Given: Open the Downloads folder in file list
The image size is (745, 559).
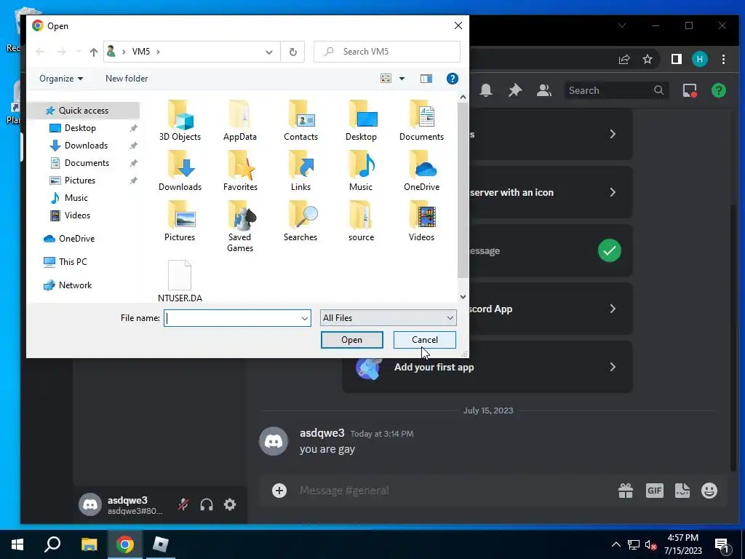Looking at the screenshot, I should [x=180, y=171].
